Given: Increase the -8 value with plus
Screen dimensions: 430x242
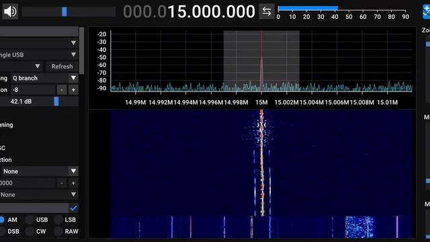Looking at the screenshot, I should point(73,89).
